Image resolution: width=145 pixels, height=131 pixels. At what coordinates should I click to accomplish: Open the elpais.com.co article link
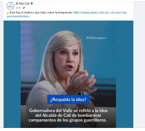point(100,12)
